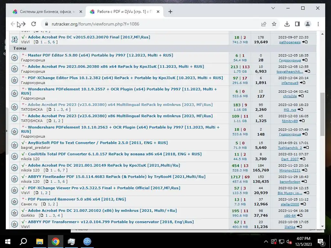The width and height of the screenshot is (331, 248).
Task: Open the Chrome three-dot menu
Action: point(318,24)
